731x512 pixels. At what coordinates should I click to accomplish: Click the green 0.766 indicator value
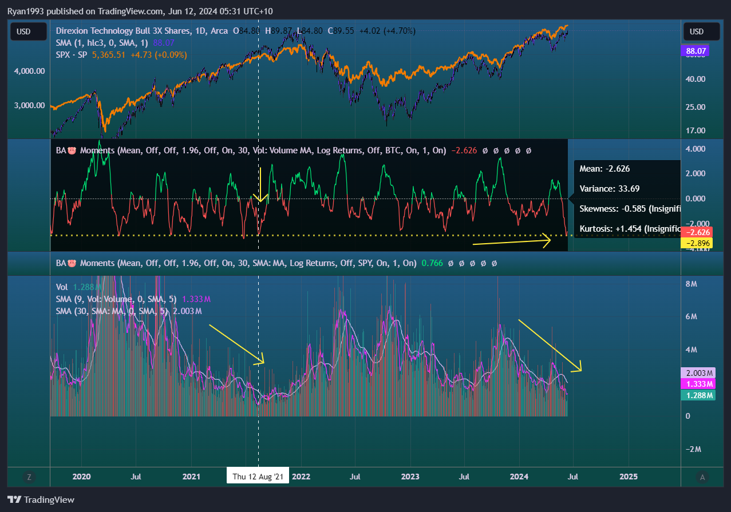point(432,263)
